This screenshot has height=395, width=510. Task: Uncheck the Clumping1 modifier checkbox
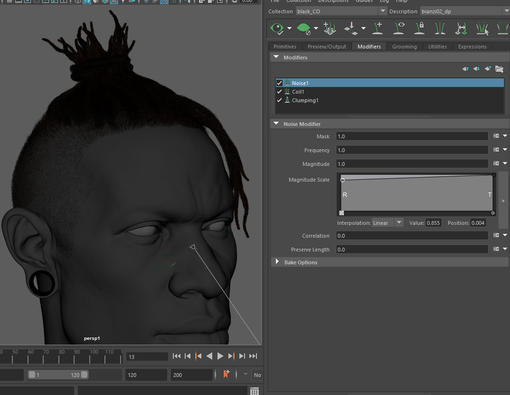(x=279, y=100)
